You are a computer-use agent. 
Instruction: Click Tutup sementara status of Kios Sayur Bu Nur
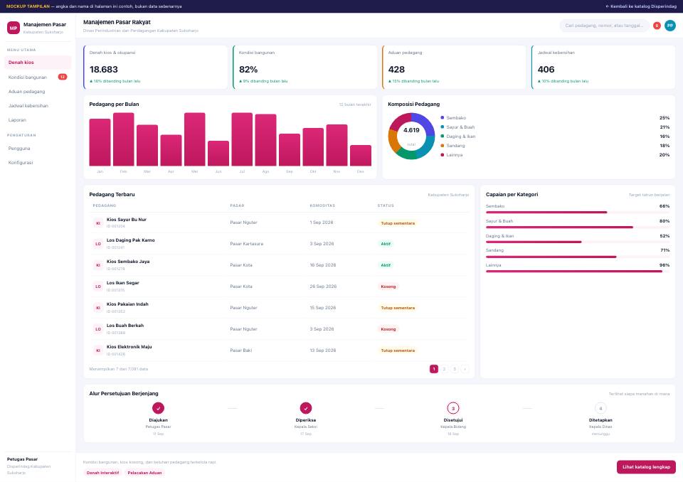(398, 223)
